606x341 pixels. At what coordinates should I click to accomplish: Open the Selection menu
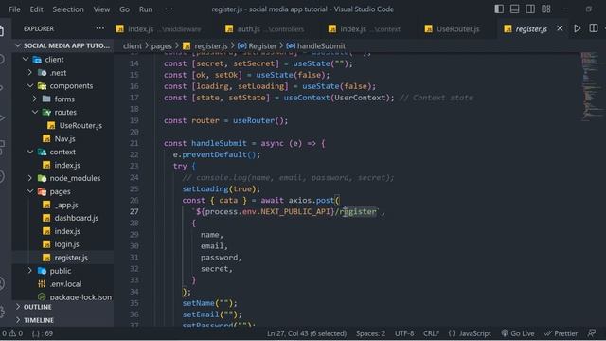point(68,9)
